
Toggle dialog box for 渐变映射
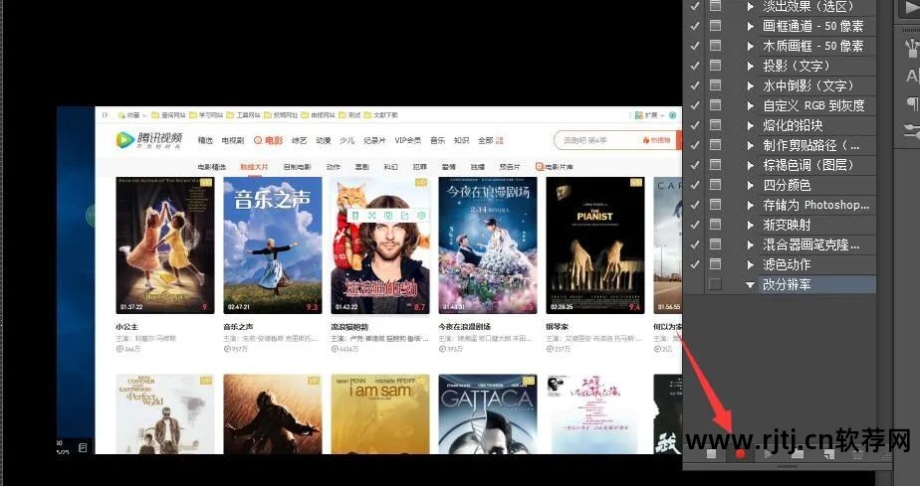(715, 225)
